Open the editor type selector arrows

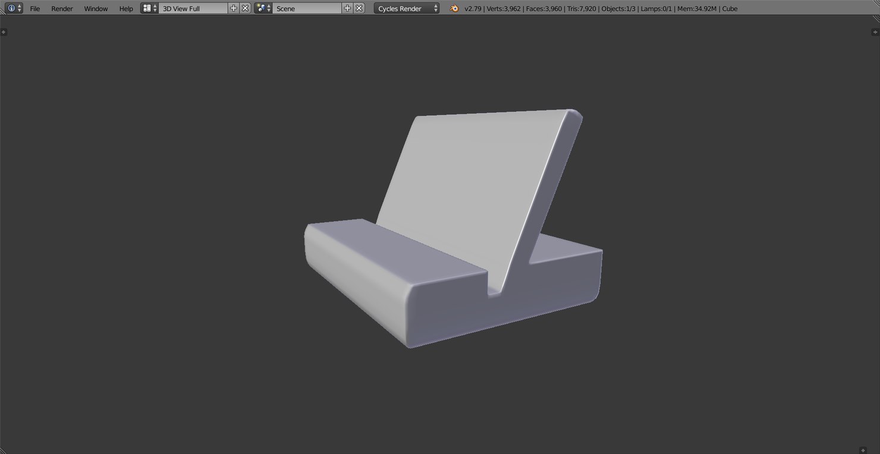pyautogui.click(x=18, y=8)
